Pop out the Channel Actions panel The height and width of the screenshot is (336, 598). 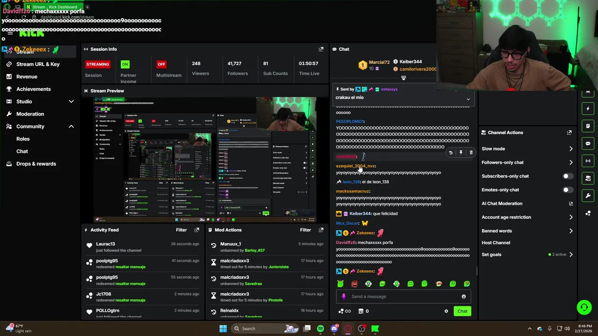(x=569, y=133)
